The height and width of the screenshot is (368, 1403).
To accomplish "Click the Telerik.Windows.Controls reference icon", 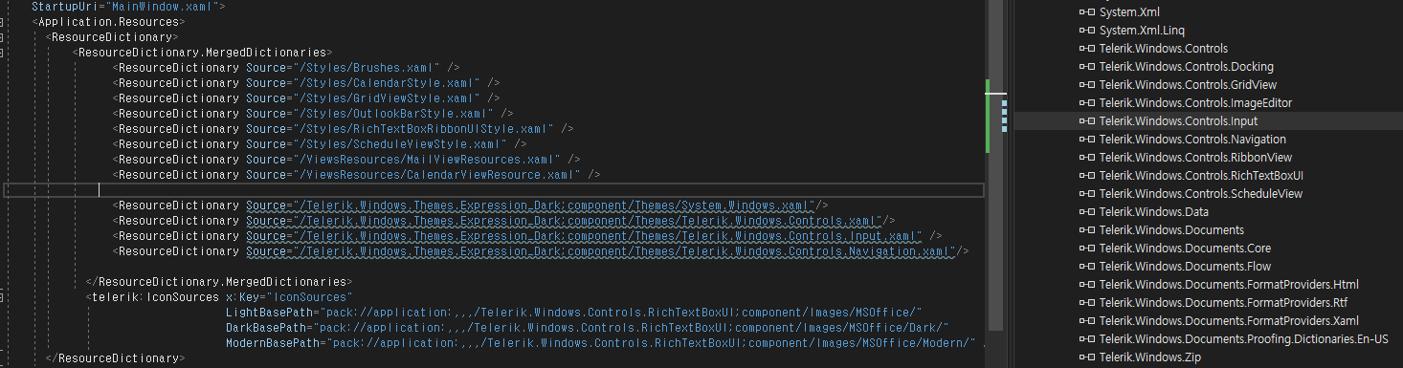I will click(1086, 48).
